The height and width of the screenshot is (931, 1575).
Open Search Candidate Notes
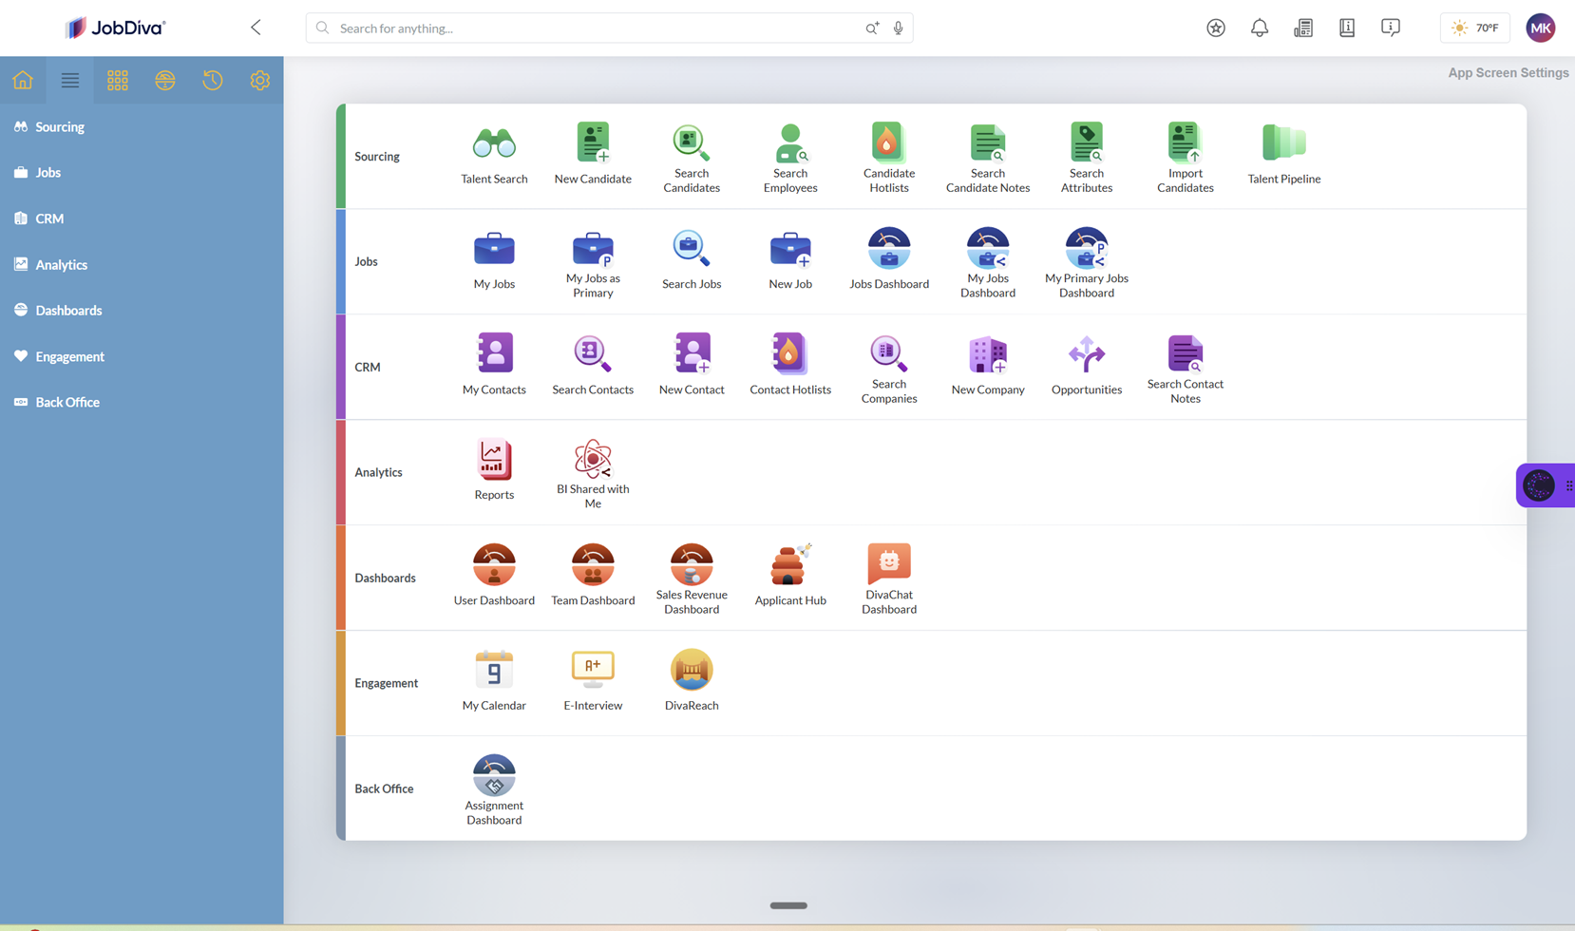pyautogui.click(x=988, y=158)
